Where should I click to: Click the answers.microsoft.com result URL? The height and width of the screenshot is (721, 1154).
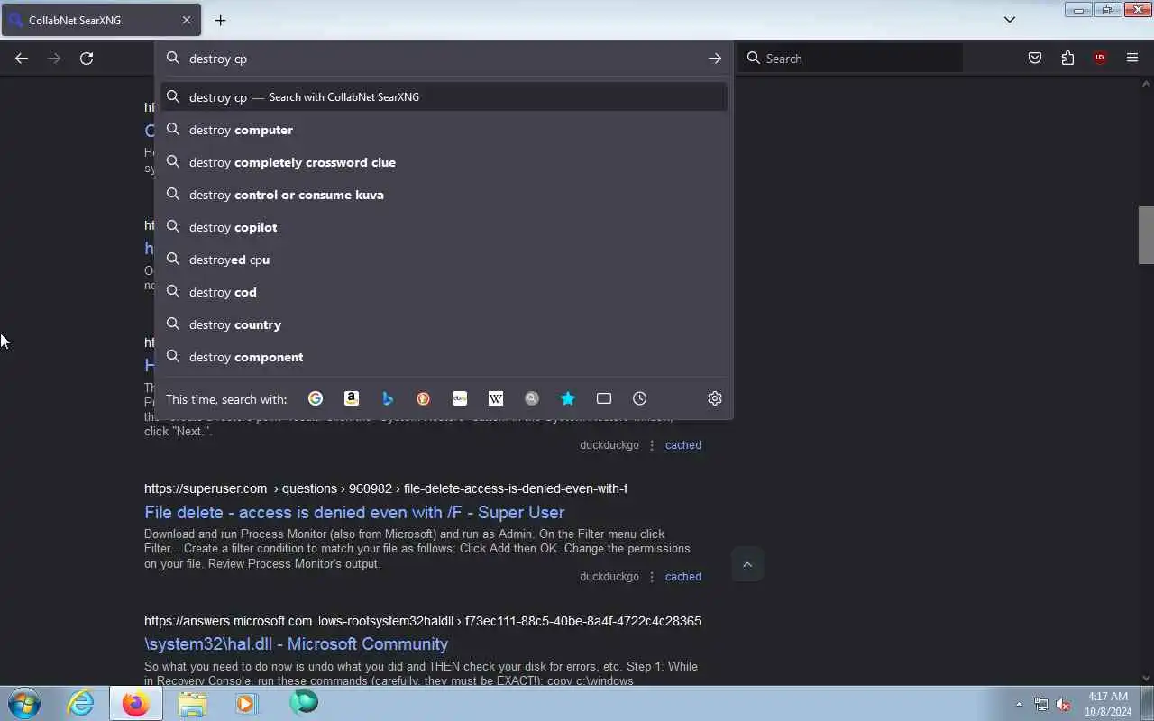pos(423,621)
